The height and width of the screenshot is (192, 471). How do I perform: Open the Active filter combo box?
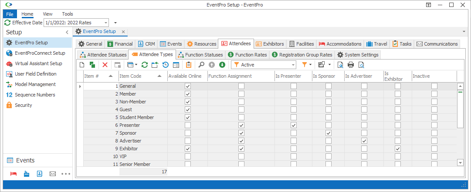click(293, 64)
